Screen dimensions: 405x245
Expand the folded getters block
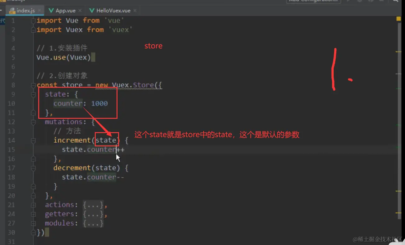(34, 214)
